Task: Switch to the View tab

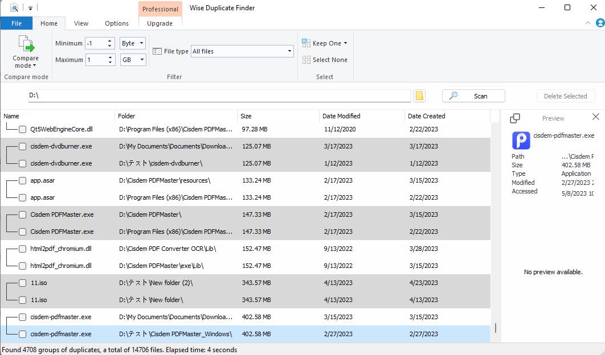Action: [x=81, y=23]
